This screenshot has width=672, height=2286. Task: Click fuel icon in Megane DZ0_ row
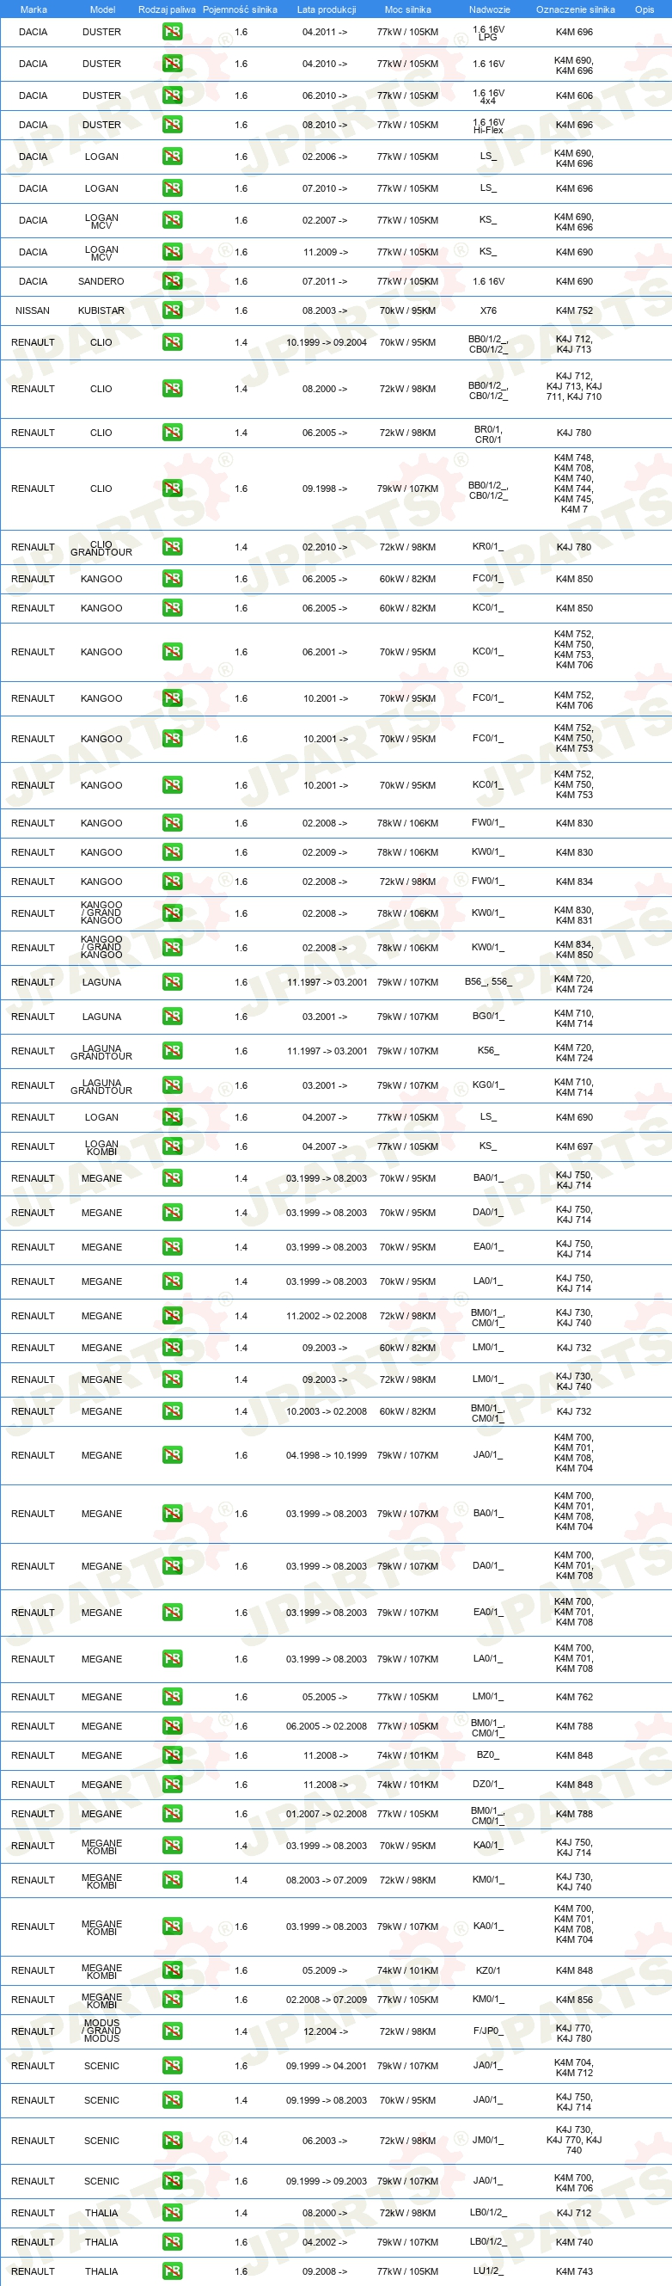tap(172, 1785)
